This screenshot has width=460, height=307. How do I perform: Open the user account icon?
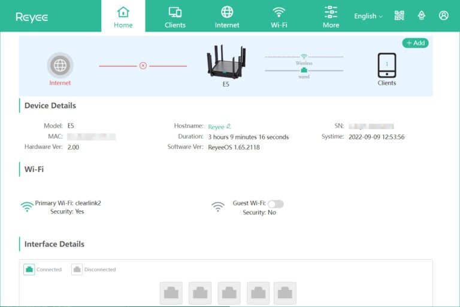point(443,16)
